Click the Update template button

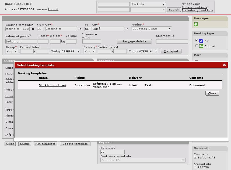coord(75,144)
